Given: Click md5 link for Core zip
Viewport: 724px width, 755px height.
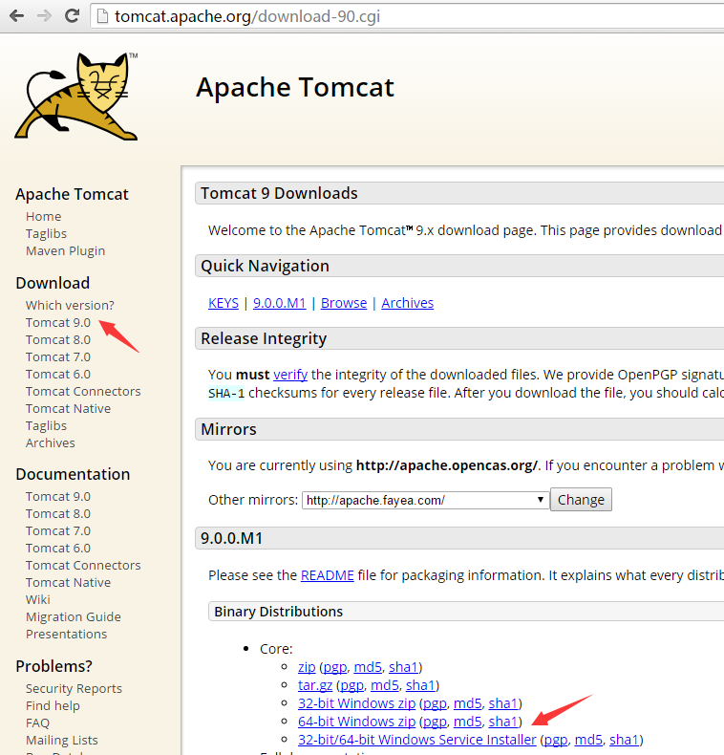Looking at the screenshot, I should (x=368, y=667).
